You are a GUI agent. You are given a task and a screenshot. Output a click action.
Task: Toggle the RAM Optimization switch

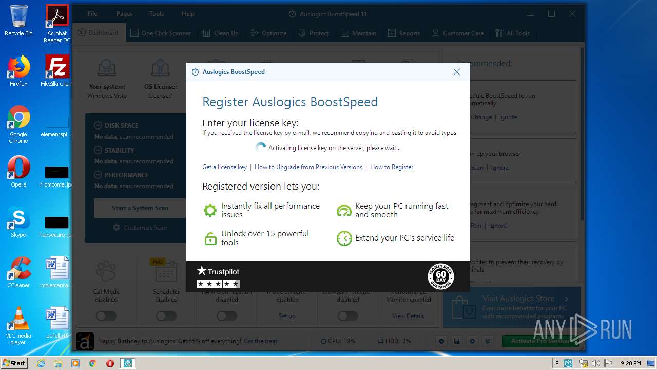point(227,316)
